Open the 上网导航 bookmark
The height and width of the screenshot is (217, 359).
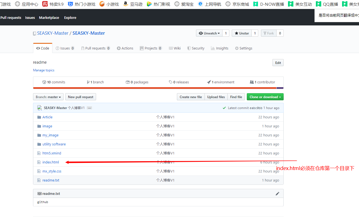(x=209, y=4)
